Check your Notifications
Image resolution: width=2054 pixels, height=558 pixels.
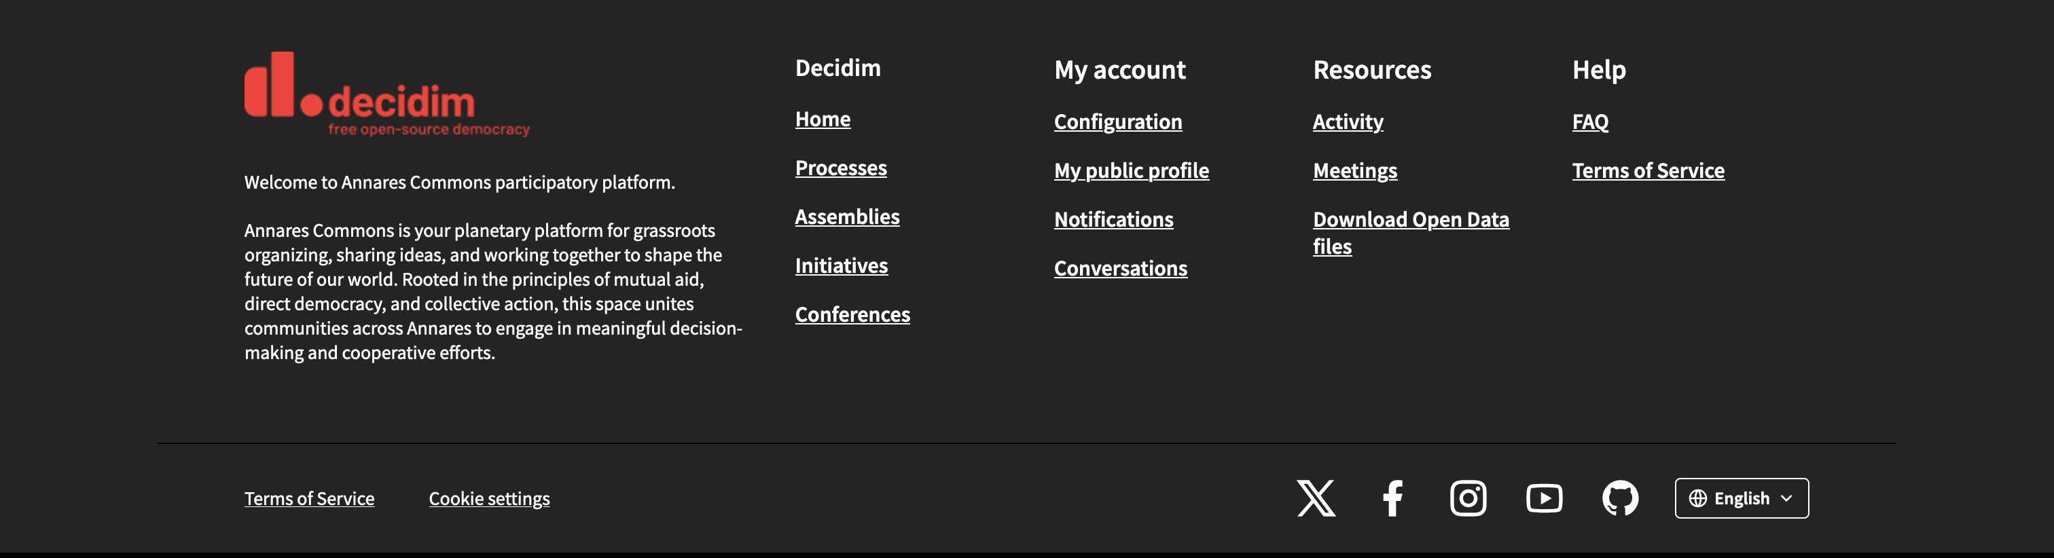pyautogui.click(x=1113, y=219)
